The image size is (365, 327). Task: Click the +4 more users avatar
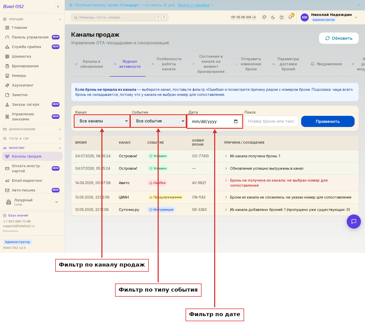point(254,17)
